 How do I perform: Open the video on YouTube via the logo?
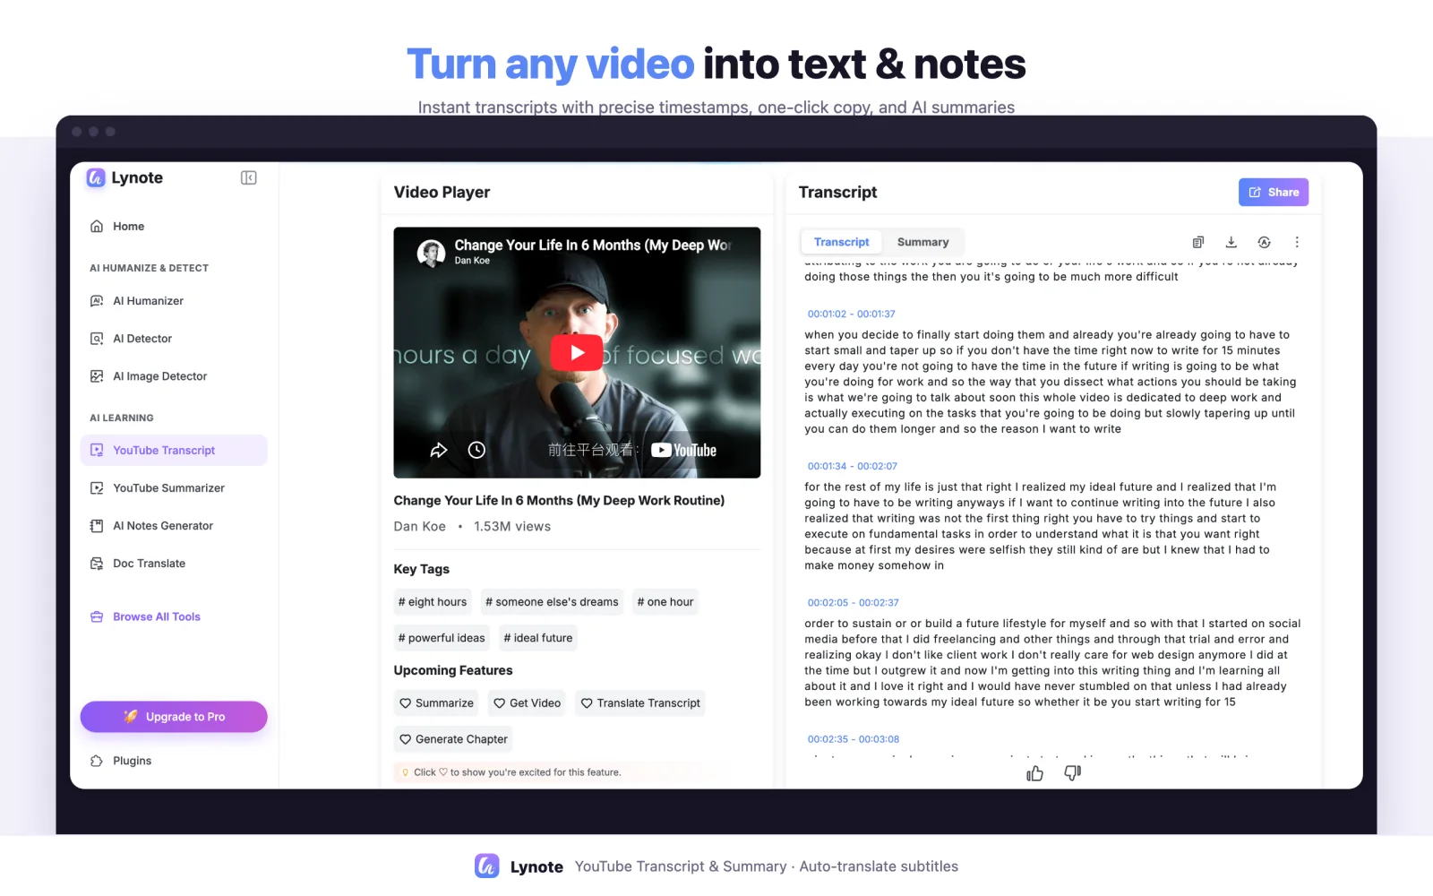click(684, 450)
